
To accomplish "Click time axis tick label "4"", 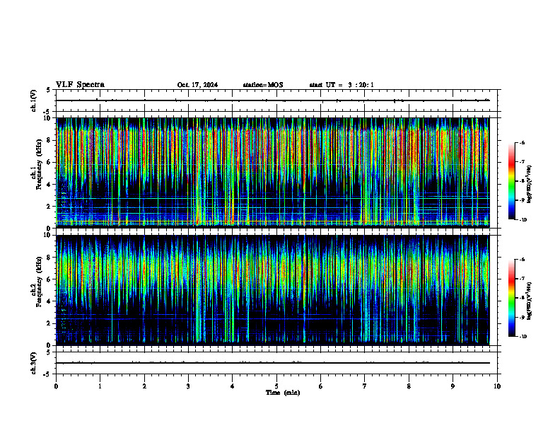I will pos(232,386).
